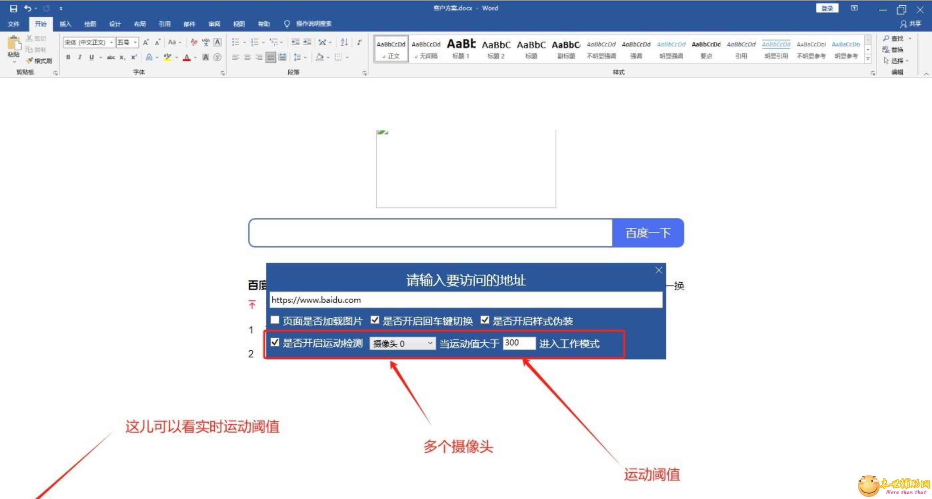
Task: Click the Baidu search text box
Action: tap(431, 233)
